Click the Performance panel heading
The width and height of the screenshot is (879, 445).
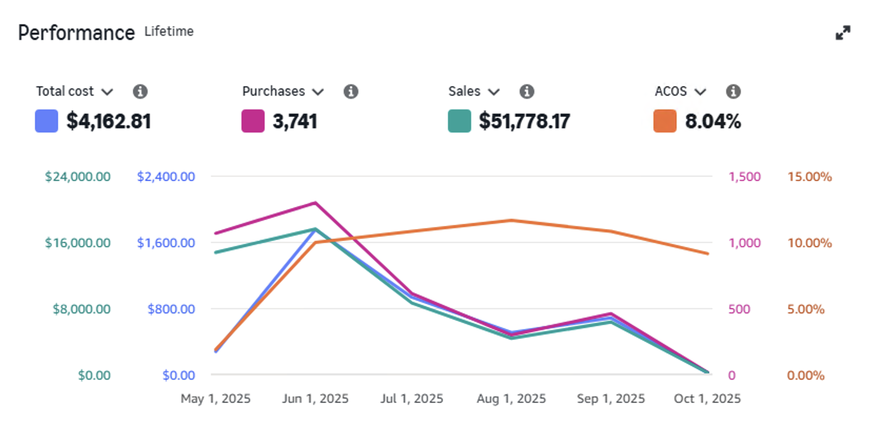click(x=76, y=33)
